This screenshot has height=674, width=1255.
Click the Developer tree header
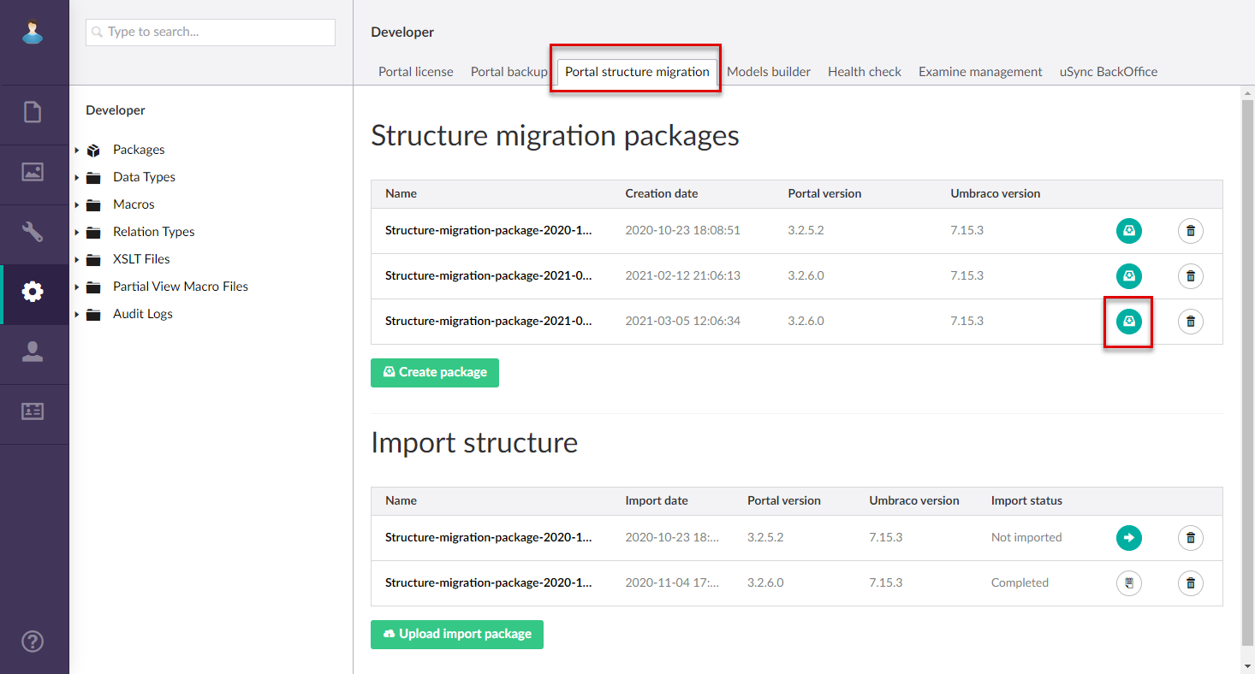(x=116, y=110)
